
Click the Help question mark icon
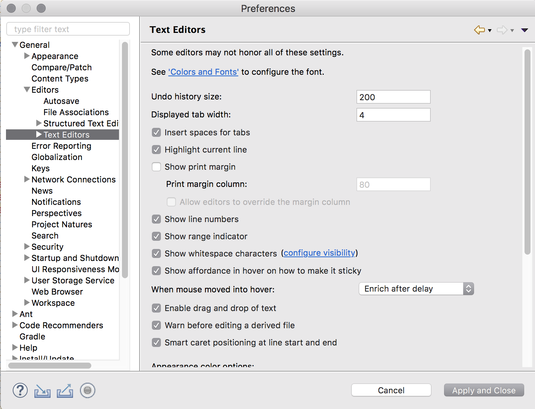pos(20,391)
